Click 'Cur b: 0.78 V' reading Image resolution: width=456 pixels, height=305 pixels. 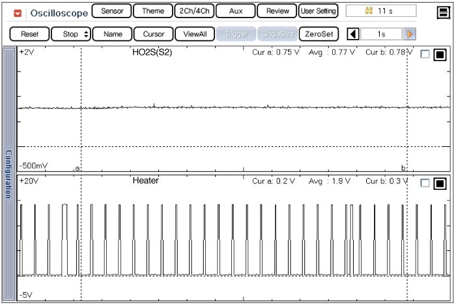pyautogui.click(x=389, y=52)
